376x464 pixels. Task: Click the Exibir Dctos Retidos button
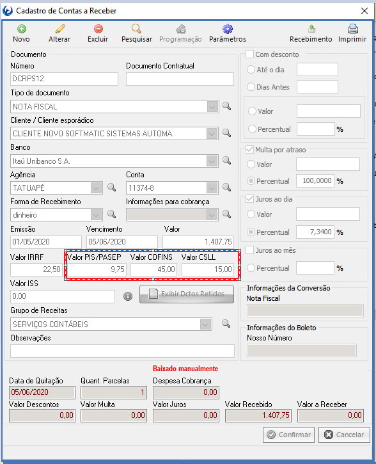(x=187, y=294)
